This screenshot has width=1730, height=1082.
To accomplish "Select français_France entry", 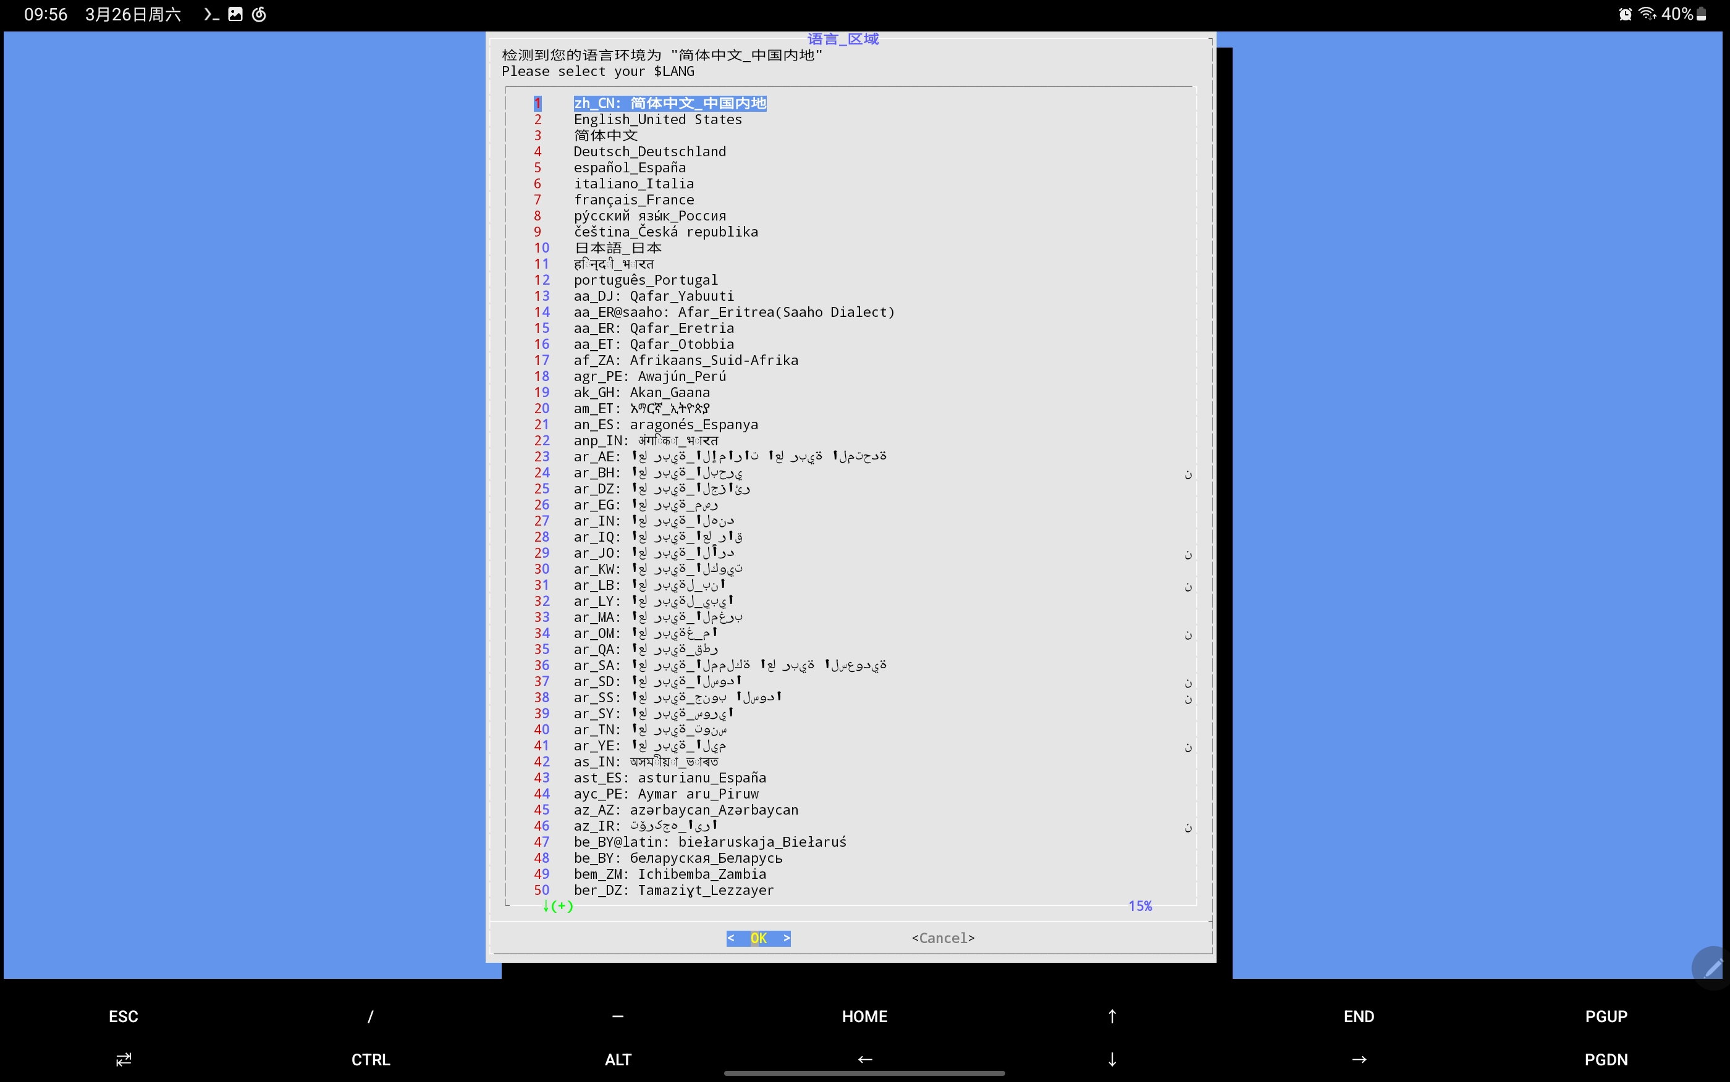I will (634, 199).
